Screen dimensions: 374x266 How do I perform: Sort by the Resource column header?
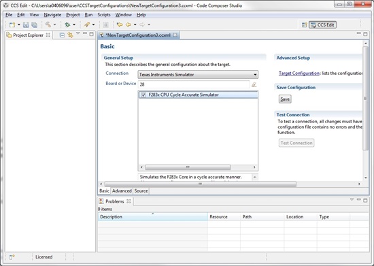(x=224, y=217)
